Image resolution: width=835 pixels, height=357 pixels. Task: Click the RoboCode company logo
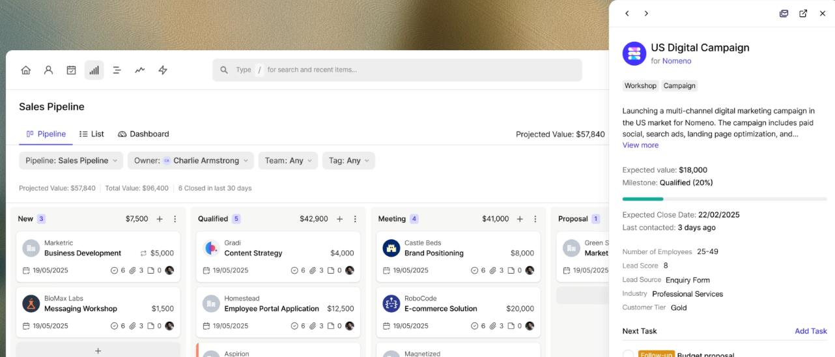(391, 304)
